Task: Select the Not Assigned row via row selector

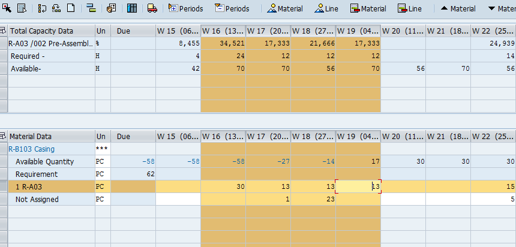Action: coord(4,199)
